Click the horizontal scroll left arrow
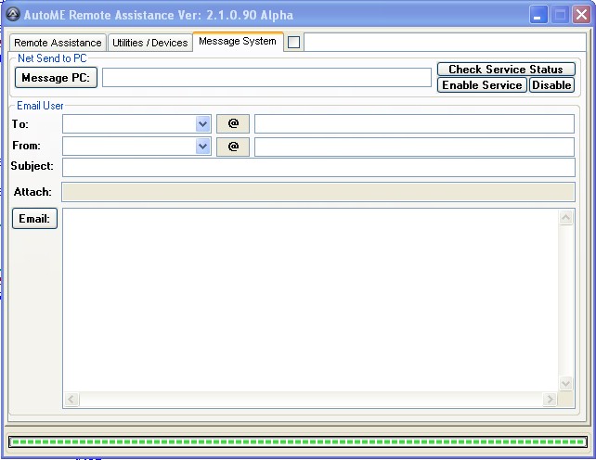This screenshot has height=460, width=596. [x=71, y=399]
